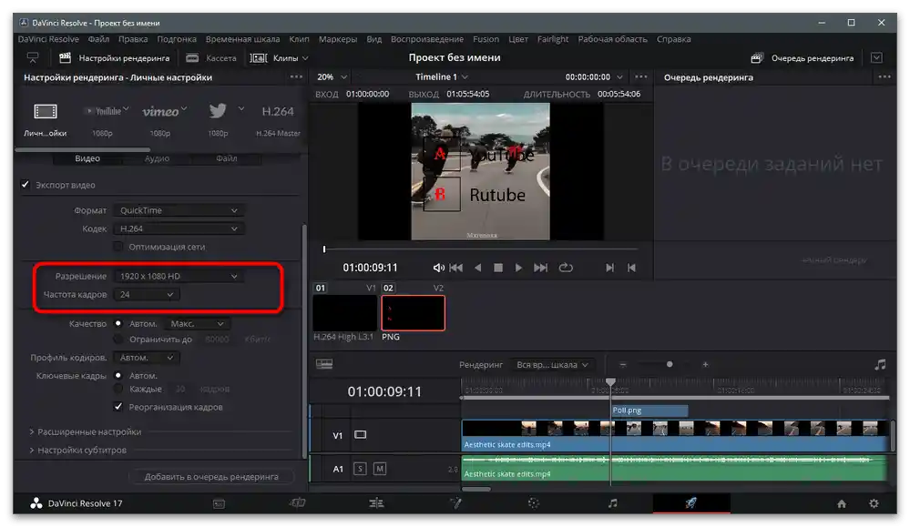Select Quality Automatic radio button
The height and width of the screenshot is (527, 910).
[118, 323]
